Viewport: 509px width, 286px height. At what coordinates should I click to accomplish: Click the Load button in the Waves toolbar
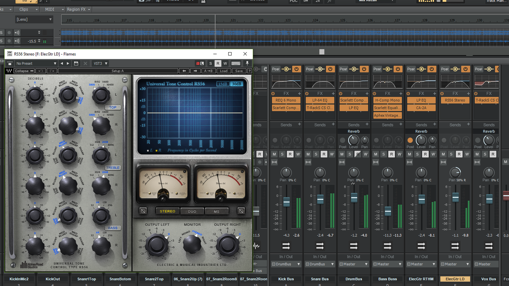coord(224,71)
